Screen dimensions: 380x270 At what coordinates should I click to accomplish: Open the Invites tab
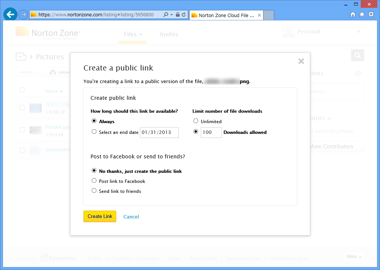pyautogui.click(x=169, y=34)
